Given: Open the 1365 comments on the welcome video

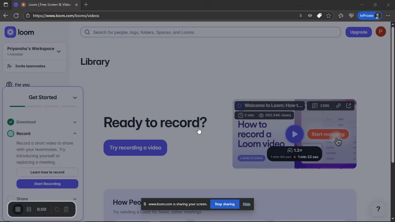Looking at the screenshot, I should click(x=321, y=105).
